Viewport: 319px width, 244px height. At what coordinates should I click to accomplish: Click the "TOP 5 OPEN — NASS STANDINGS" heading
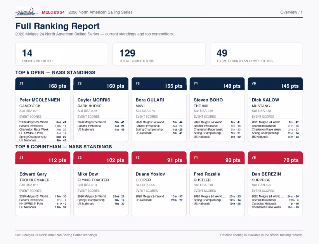click(55, 72)
